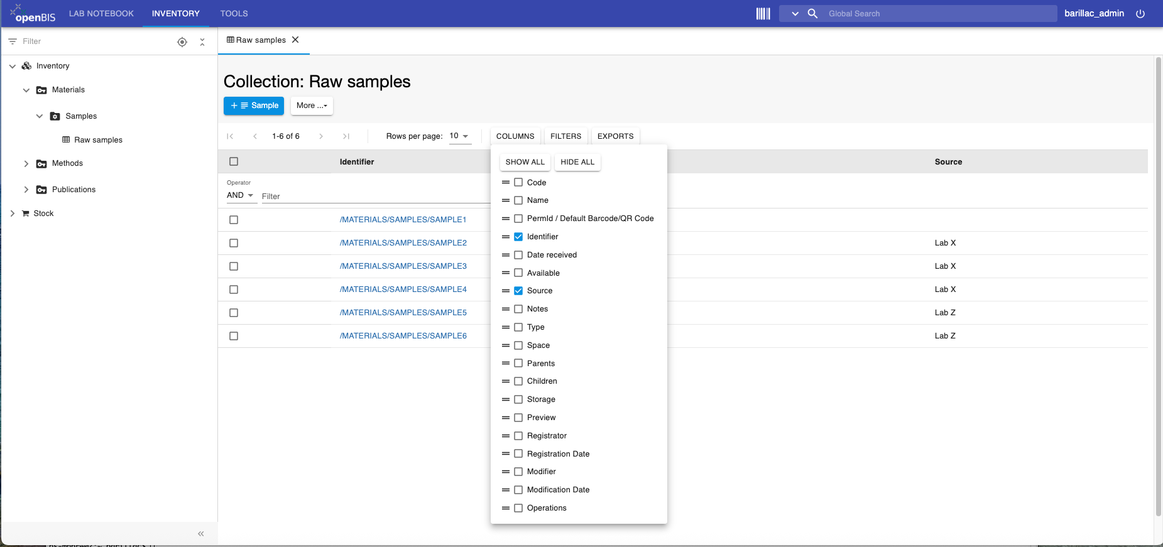The width and height of the screenshot is (1163, 547).
Task: Open the Tools tab
Action: click(234, 13)
